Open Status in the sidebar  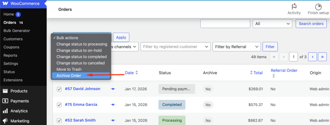coord(9,72)
